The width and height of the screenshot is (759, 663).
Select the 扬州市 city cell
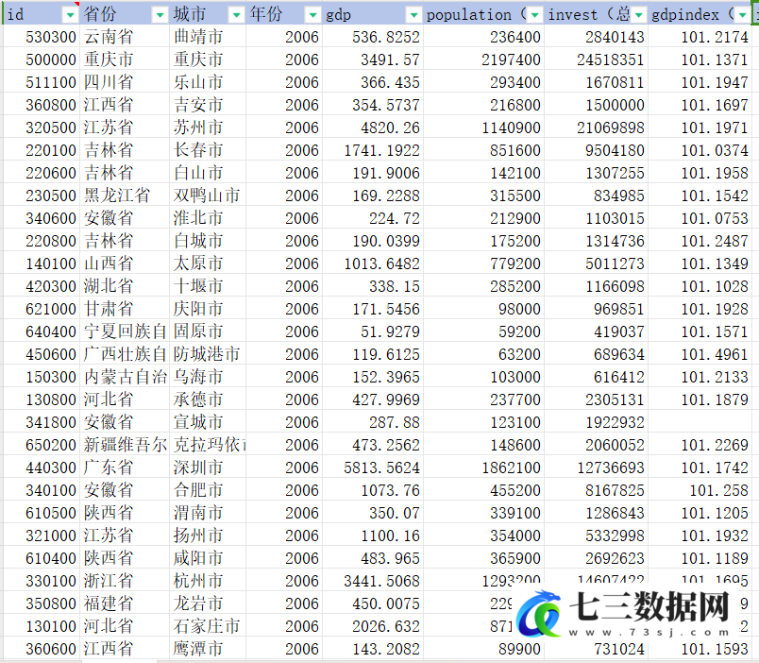[208, 535]
